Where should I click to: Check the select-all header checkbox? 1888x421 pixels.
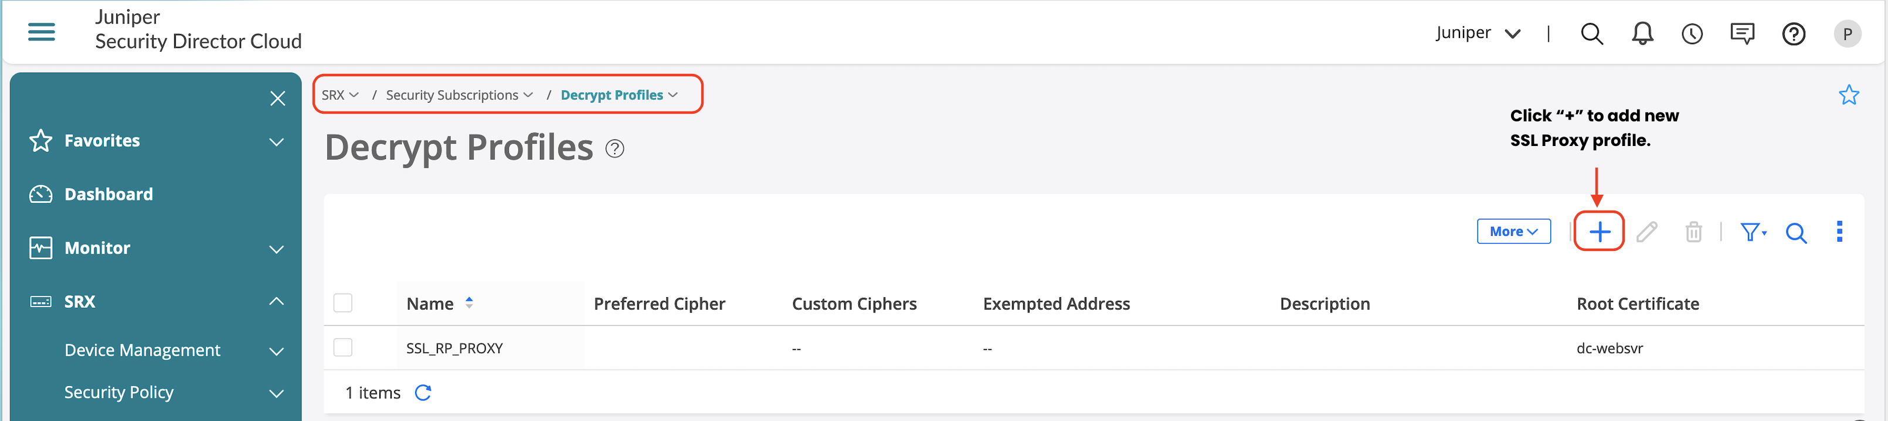coord(343,303)
